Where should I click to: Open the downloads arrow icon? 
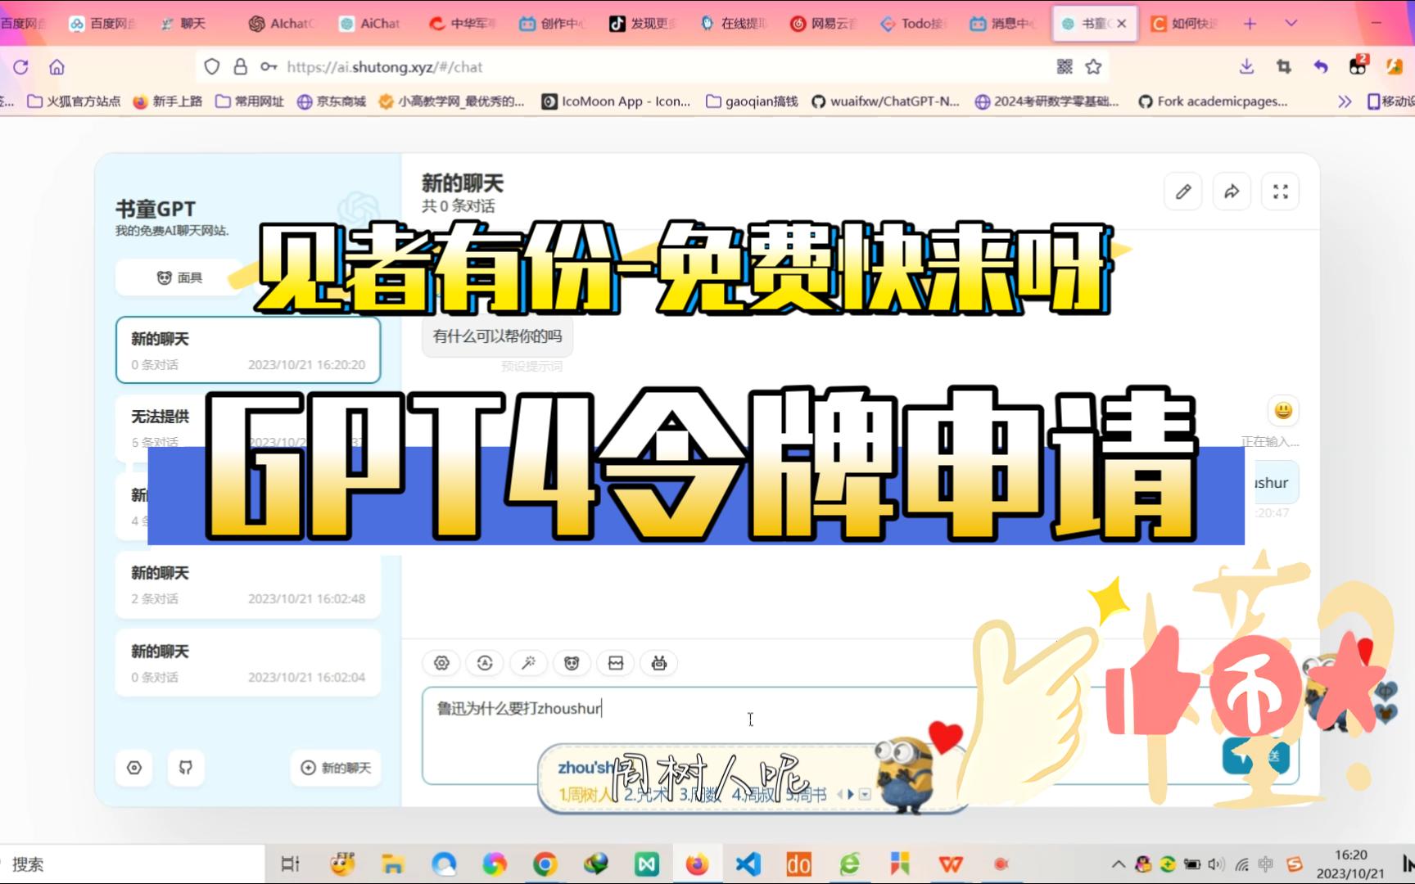point(1246,67)
